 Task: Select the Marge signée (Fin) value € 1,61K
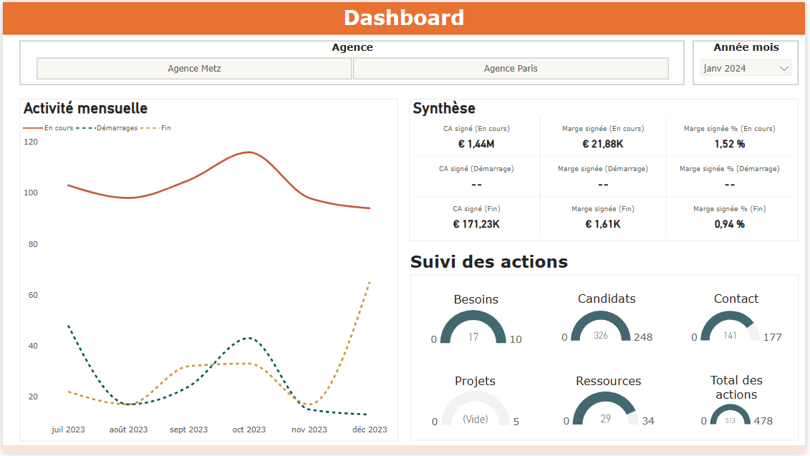click(x=603, y=224)
